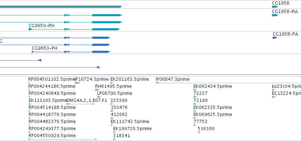Select the IP06847.3prime long reverse arrow
301x141 pixels.
click(228, 83)
